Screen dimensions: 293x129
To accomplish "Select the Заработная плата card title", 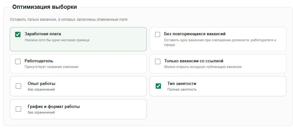I will tap(43, 34).
